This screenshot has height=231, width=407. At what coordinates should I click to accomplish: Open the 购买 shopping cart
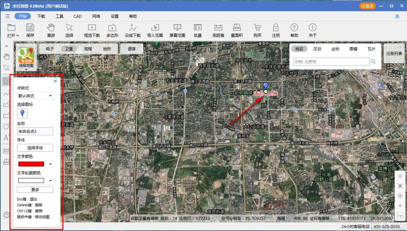[258, 31]
